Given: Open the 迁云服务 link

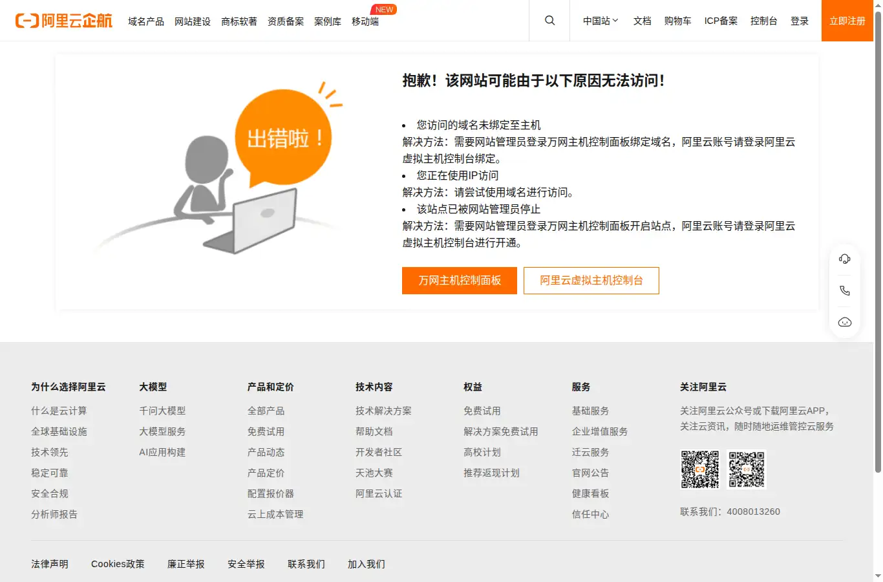Looking at the screenshot, I should coord(590,452).
